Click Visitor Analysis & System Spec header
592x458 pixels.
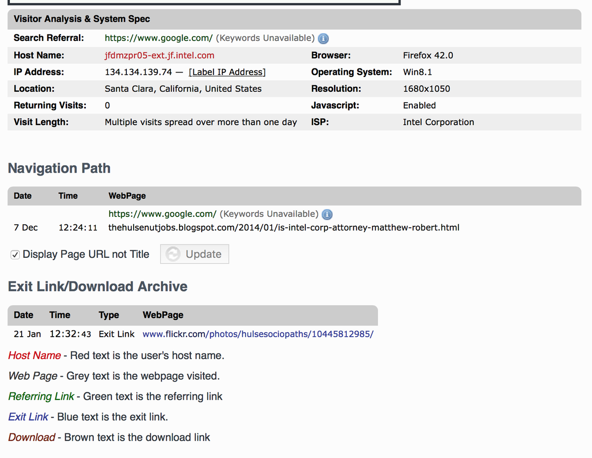tap(82, 19)
